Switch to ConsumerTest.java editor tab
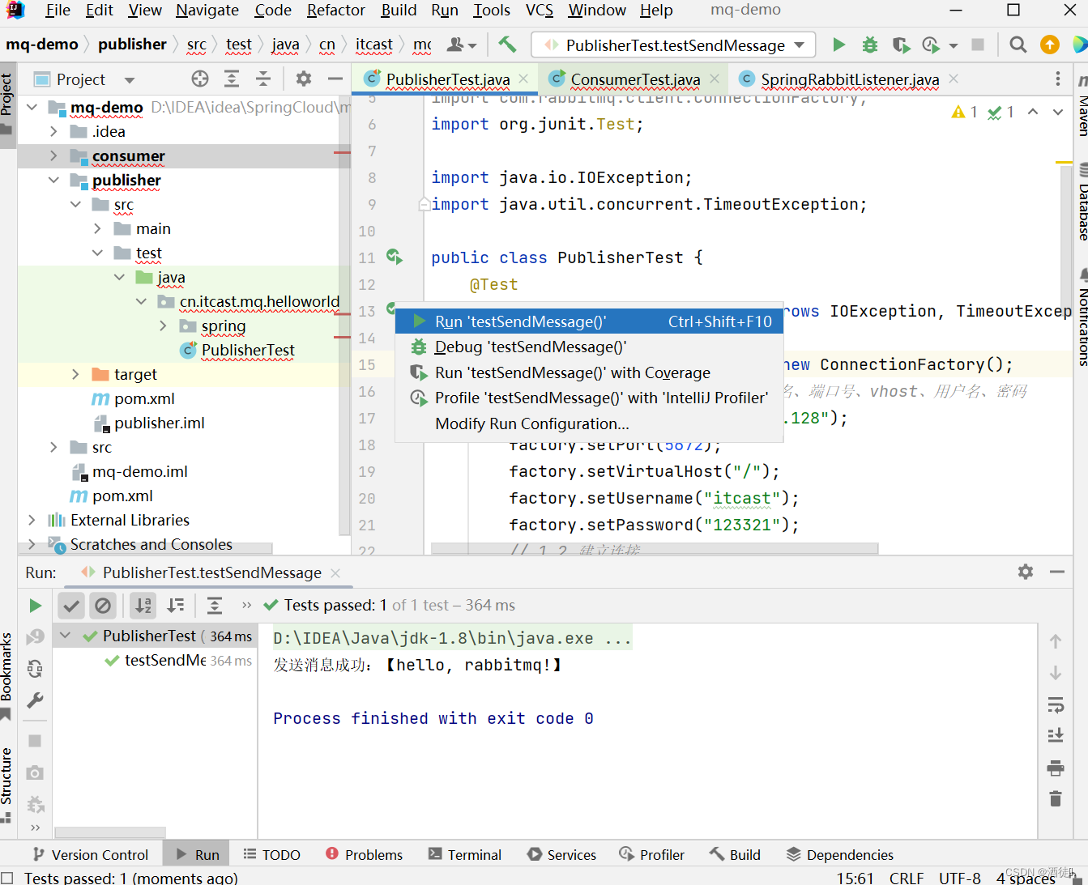Image resolution: width=1088 pixels, height=885 pixels. 634,79
